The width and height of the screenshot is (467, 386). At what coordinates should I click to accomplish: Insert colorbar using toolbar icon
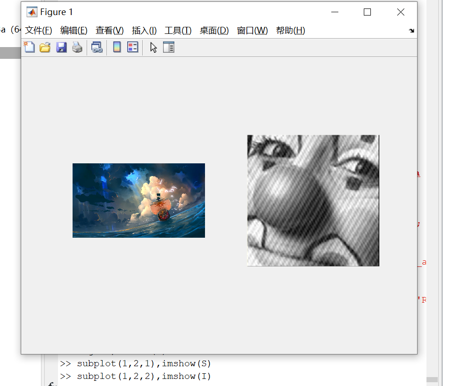pos(117,48)
